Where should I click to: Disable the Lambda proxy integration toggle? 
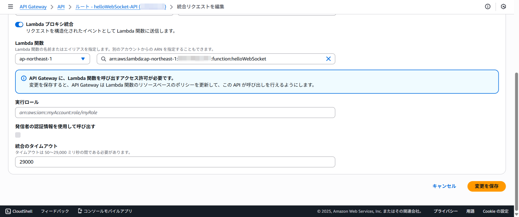point(19,25)
